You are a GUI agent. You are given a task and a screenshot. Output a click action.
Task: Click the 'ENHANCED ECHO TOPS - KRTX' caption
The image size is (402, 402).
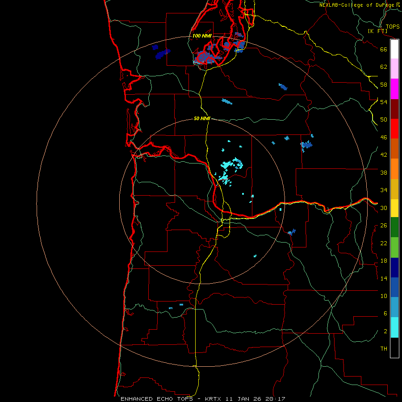(x=172, y=399)
